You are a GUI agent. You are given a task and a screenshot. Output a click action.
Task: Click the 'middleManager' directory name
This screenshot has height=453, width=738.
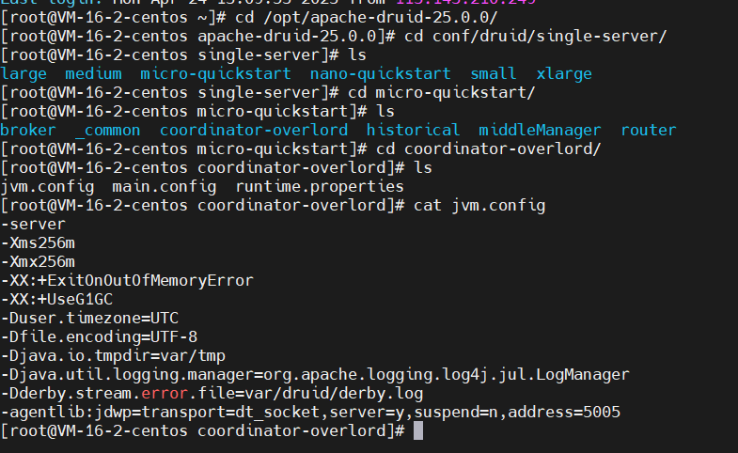click(x=540, y=130)
